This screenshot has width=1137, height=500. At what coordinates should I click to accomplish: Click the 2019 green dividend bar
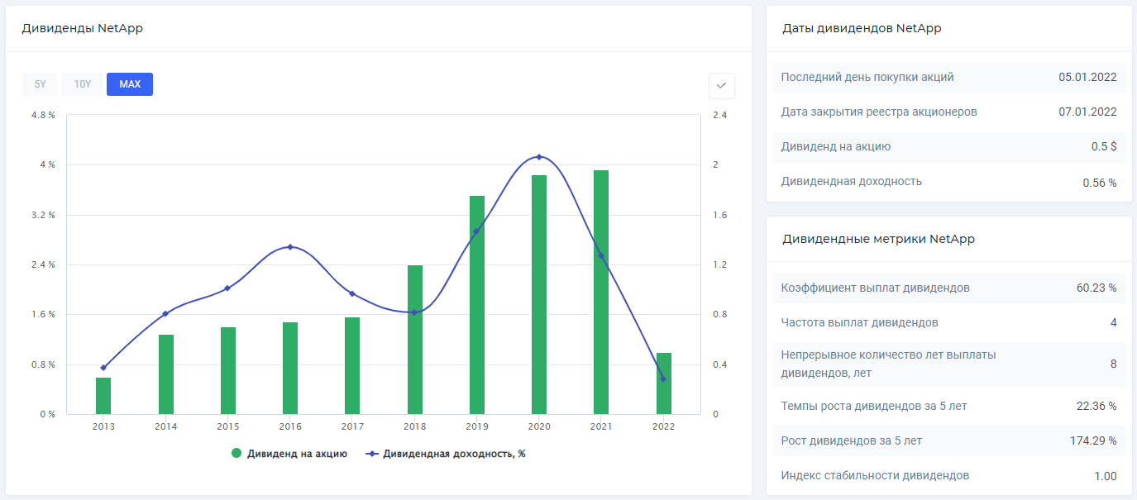[x=477, y=304]
